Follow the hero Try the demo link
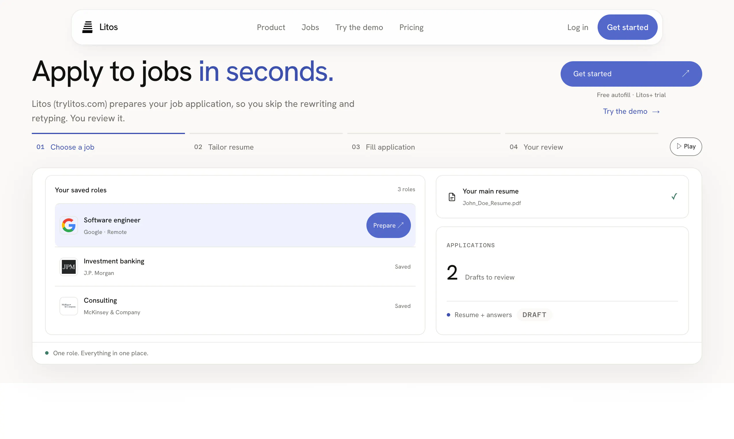The height and width of the screenshot is (439, 734). click(631, 111)
